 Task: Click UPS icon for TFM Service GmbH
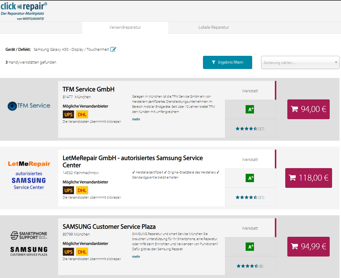click(x=68, y=114)
